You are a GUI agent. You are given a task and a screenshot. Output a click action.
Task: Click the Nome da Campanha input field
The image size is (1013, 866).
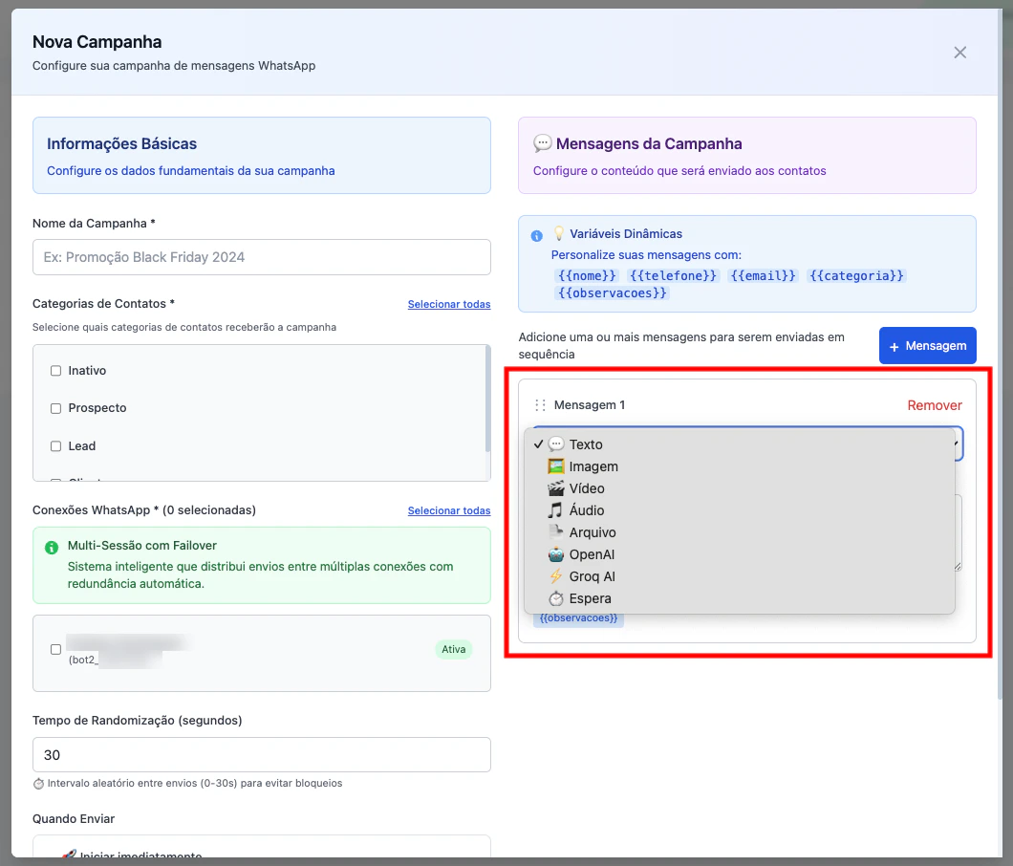click(262, 257)
